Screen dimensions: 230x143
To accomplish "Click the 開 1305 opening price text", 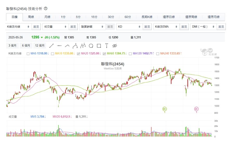I will pyautogui.click(x=69, y=37).
